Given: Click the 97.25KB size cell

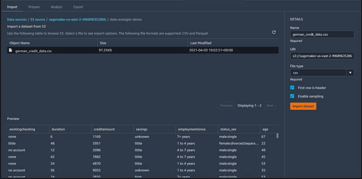Looking at the screenshot, I should pos(105,50).
